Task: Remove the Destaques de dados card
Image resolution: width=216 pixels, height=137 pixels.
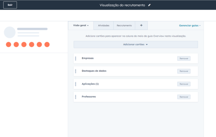Action: tap(184, 71)
